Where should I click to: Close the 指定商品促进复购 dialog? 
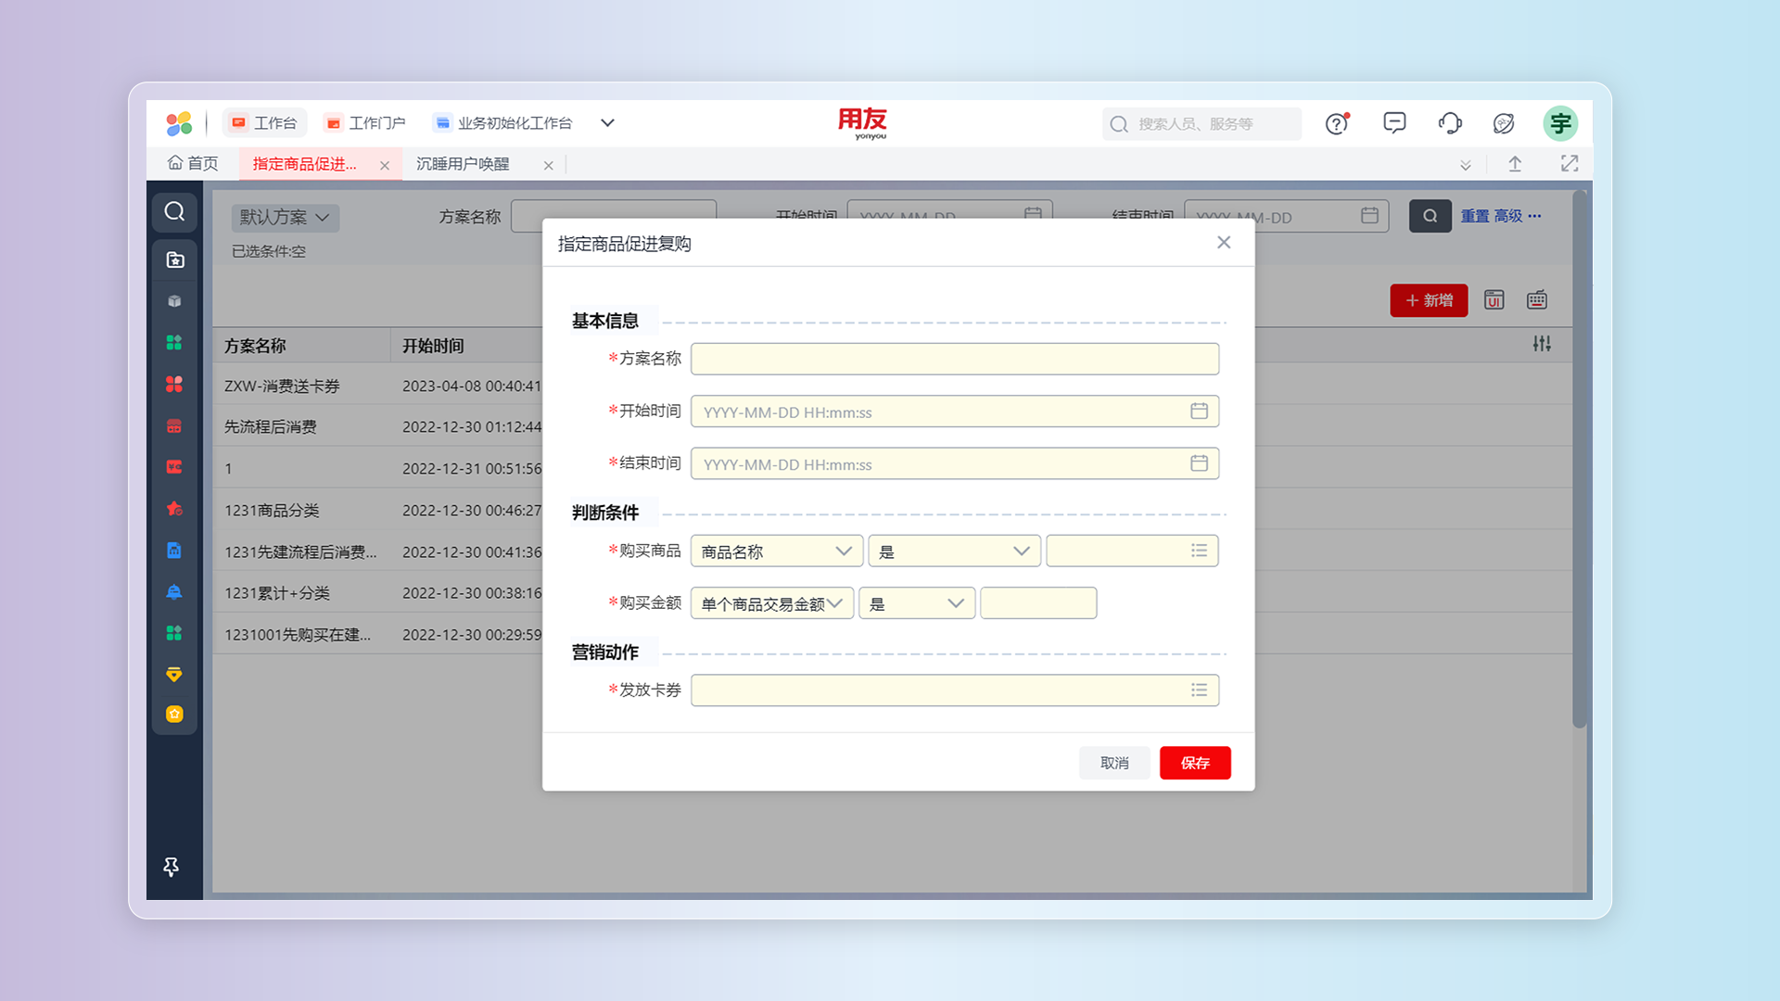pyautogui.click(x=1223, y=243)
